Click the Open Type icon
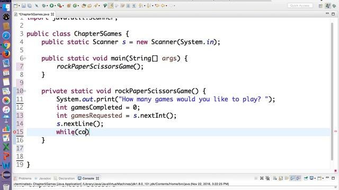Image resolution: width=339 pixels, height=190 pixels. tap(84, 6)
